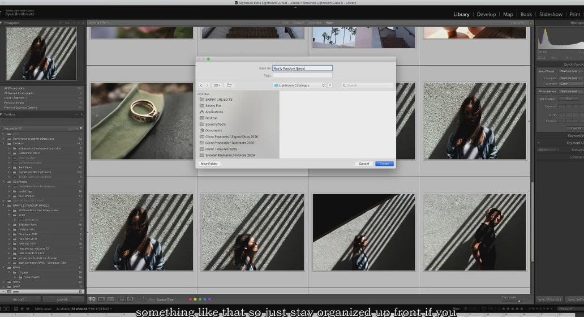Open the Slideshow module tab
Image resolution: width=584 pixels, height=317 pixels.
[x=551, y=14]
